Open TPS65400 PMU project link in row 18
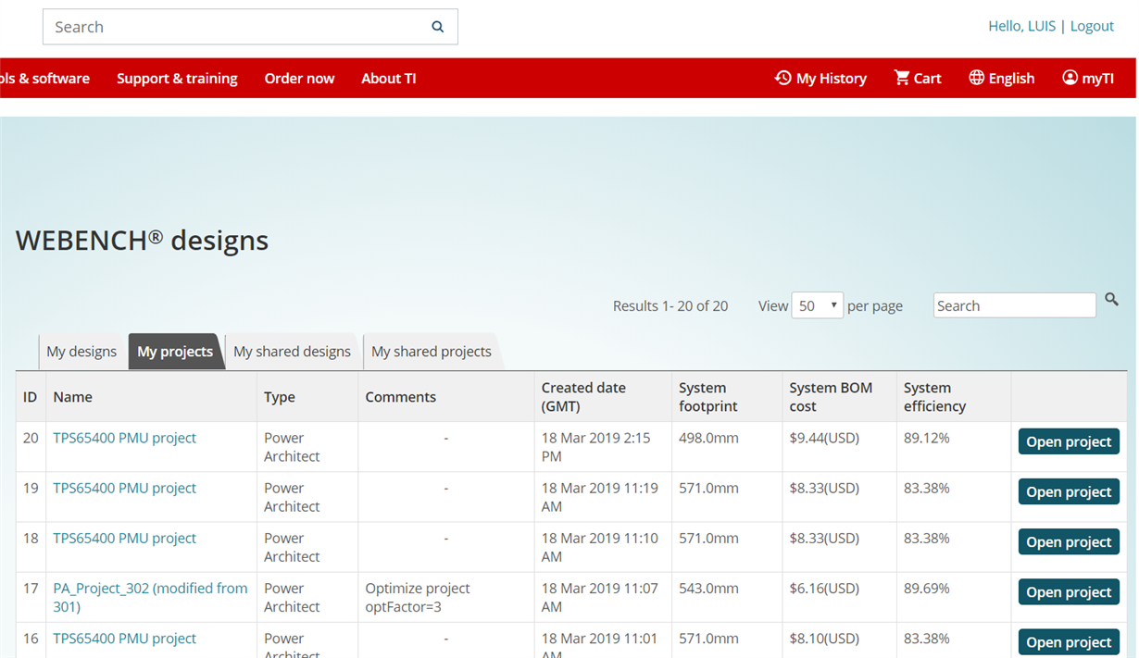Image resolution: width=1139 pixels, height=658 pixels. coord(124,538)
